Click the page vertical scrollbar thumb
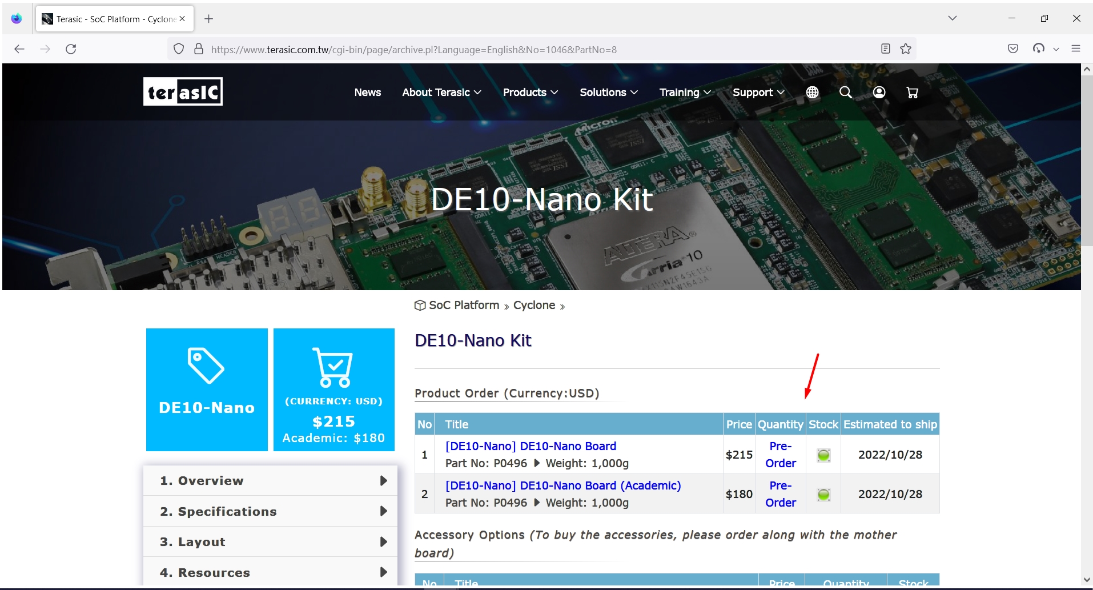 point(1087,160)
